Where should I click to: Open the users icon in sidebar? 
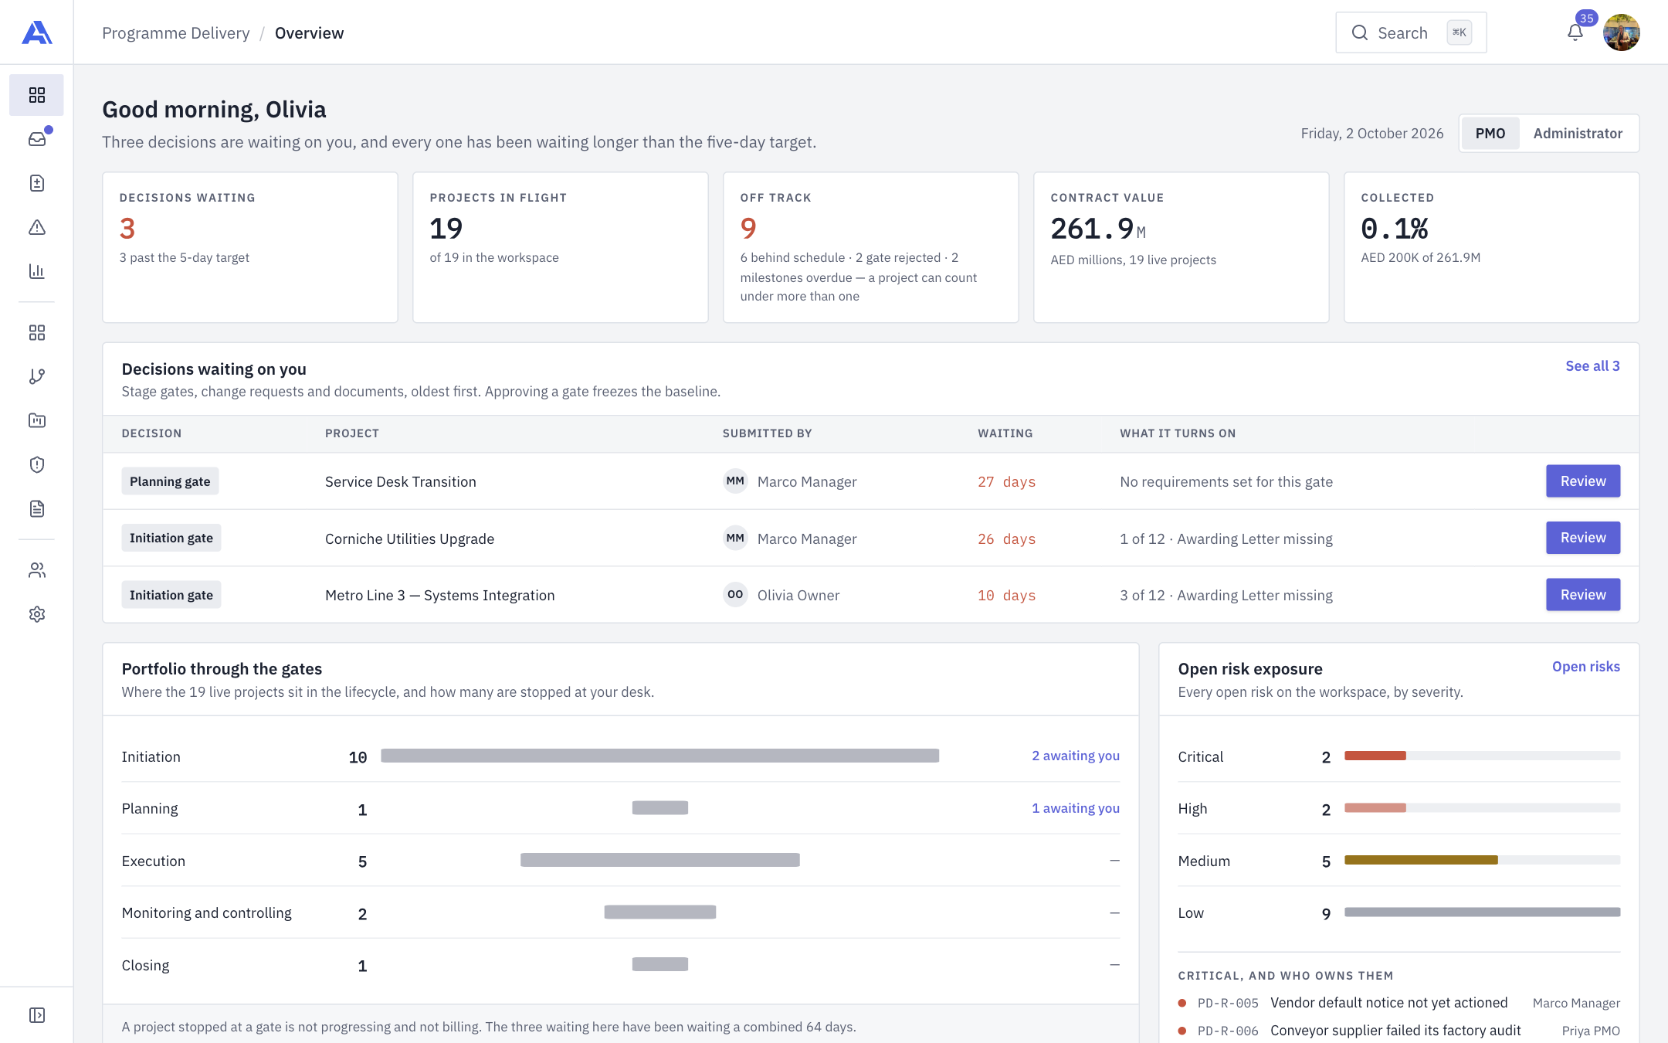coord(36,570)
